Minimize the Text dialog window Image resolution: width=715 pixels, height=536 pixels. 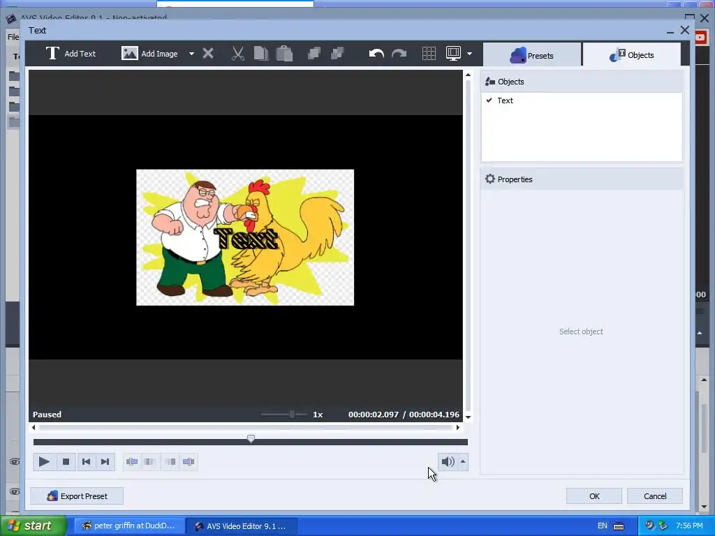(670, 31)
